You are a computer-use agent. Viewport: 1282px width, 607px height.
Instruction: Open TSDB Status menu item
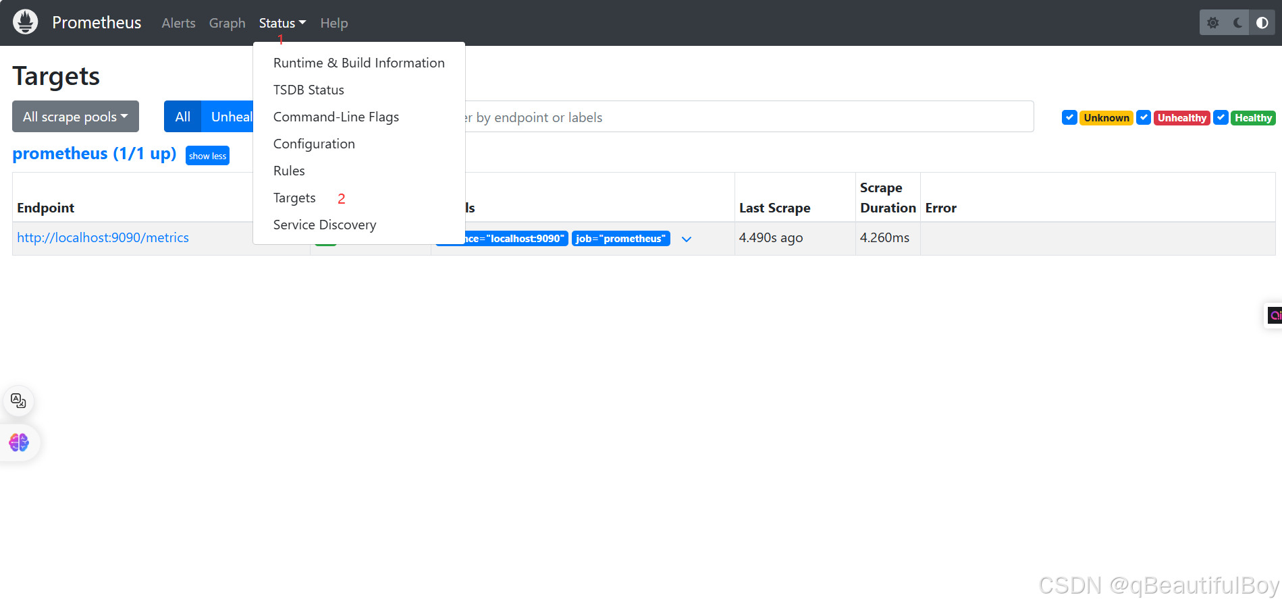tap(359, 90)
